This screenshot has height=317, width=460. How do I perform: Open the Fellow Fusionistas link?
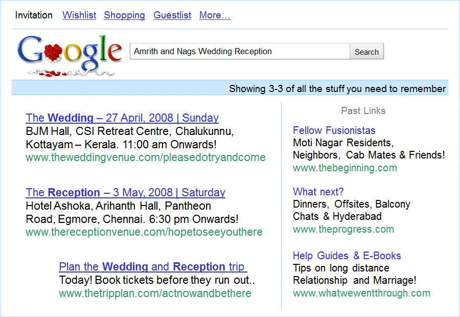point(334,130)
